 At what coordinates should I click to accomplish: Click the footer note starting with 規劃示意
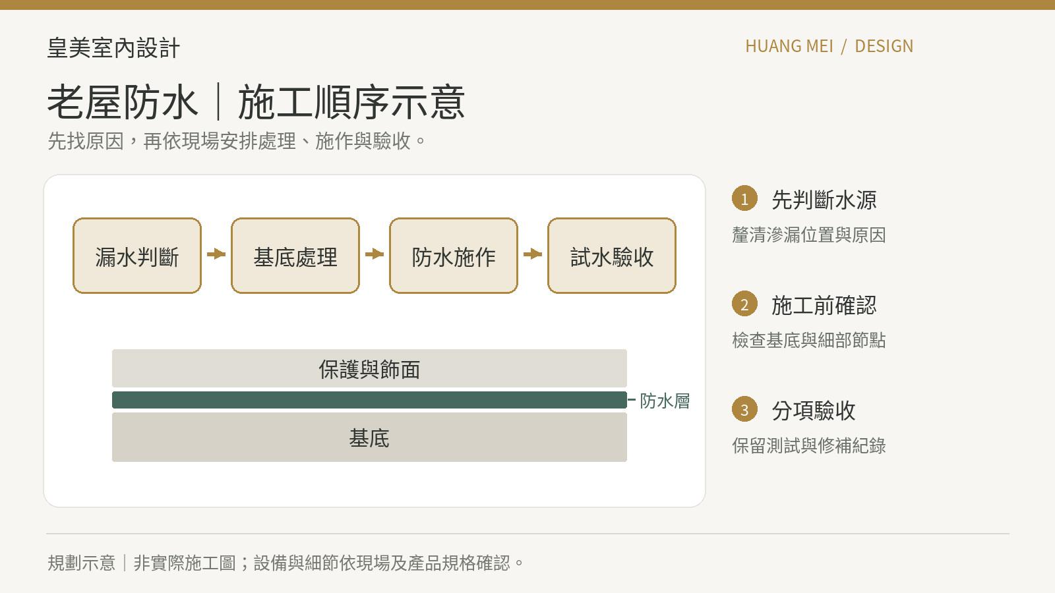point(286,563)
